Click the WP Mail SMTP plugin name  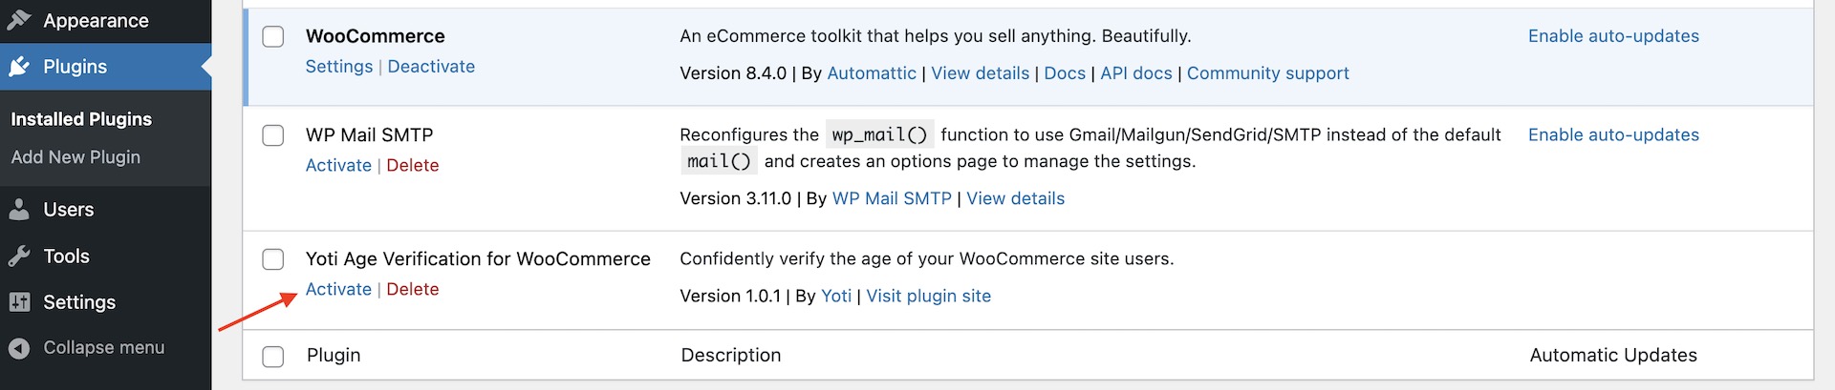(x=370, y=135)
